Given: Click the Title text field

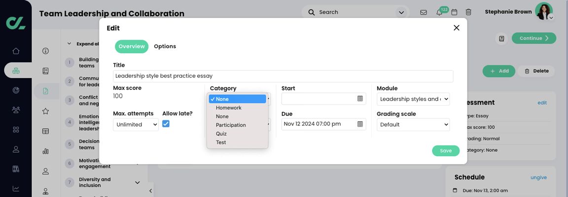Looking at the screenshot, I should pyautogui.click(x=283, y=76).
